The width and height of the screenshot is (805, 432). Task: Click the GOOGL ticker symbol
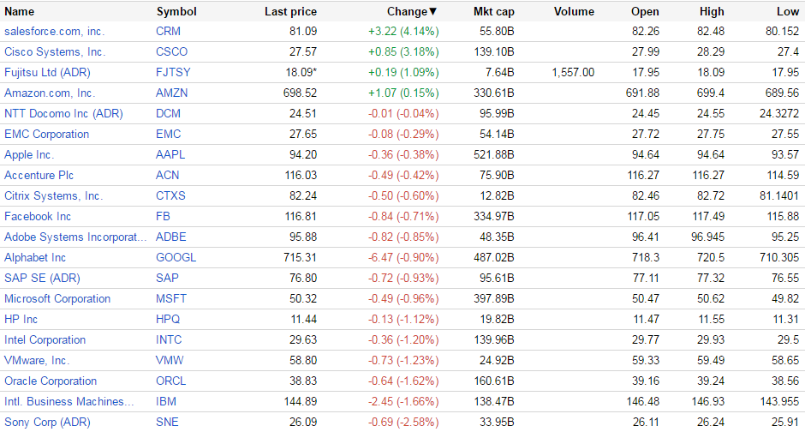176,257
